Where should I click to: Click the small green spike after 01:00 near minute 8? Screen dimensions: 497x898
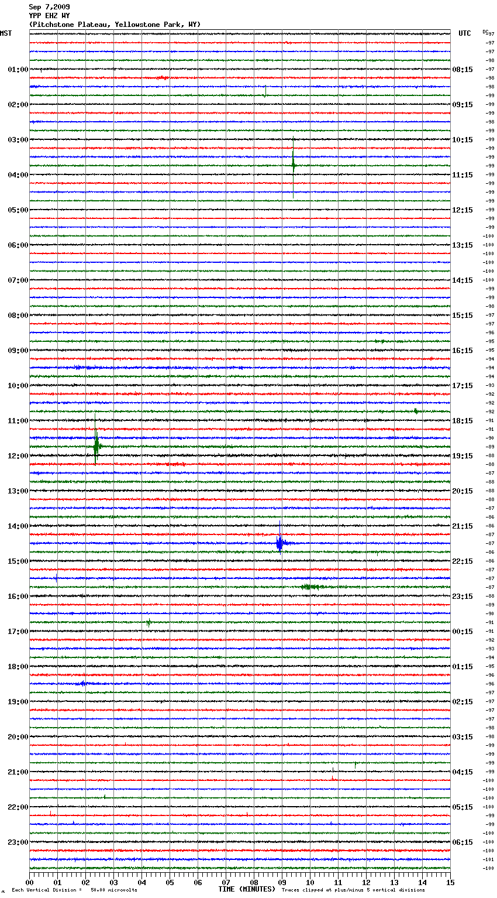click(x=265, y=91)
